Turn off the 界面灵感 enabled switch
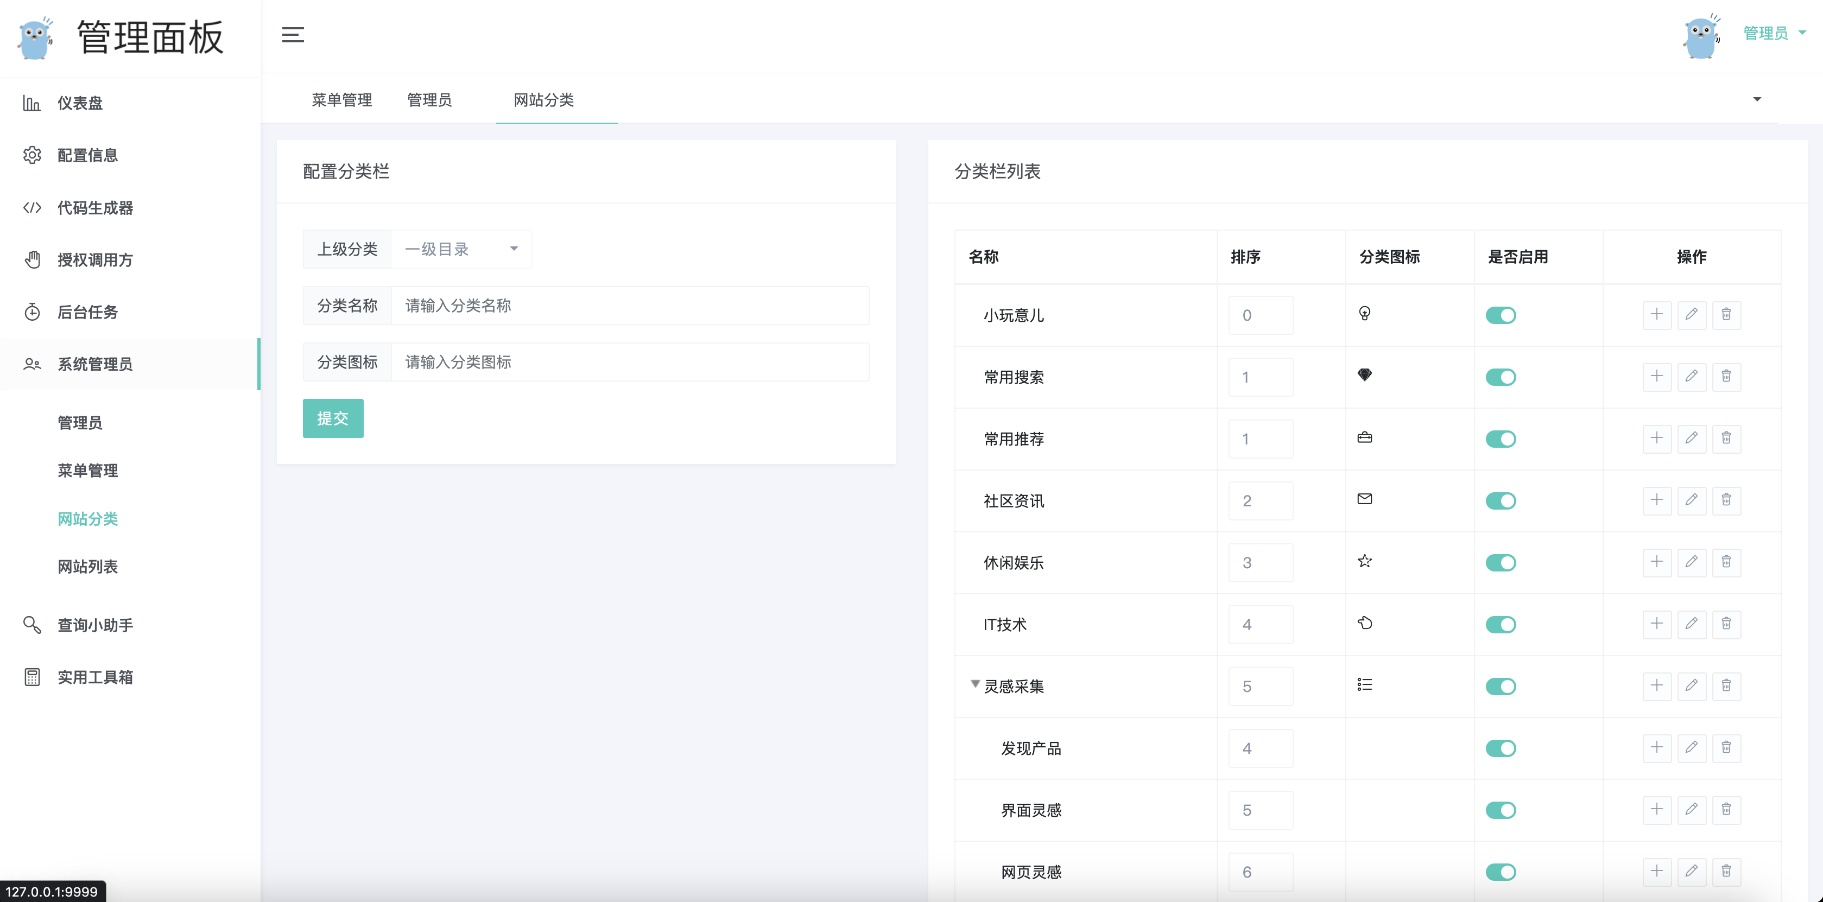The height and width of the screenshot is (902, 1823). pos(1501,810)
